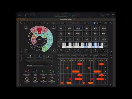Select yellow-outlined C segment on chord wheel
Viewport: 132px width, 99px height.
tap(31, 35)
